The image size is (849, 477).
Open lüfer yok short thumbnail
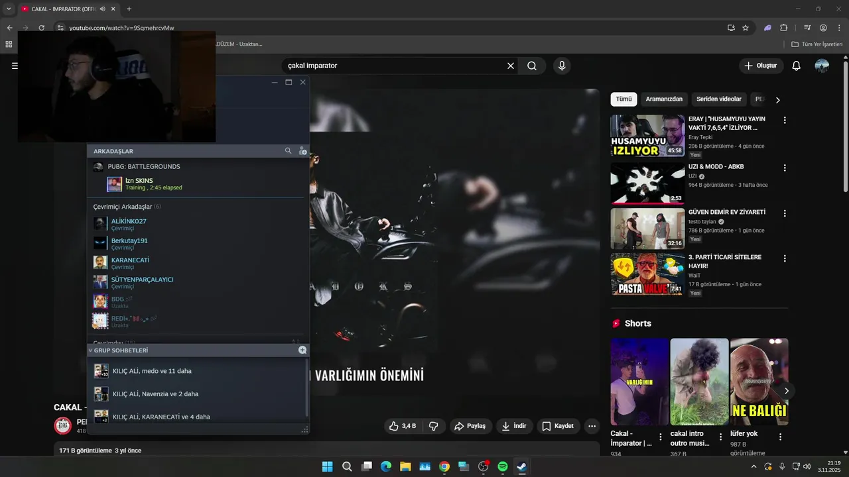click(x=759, y=382)
